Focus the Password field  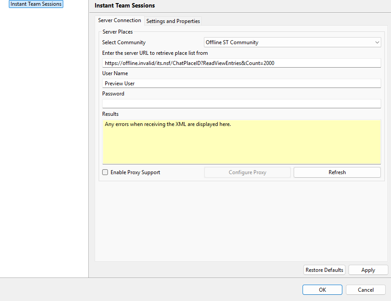(241, 104)
